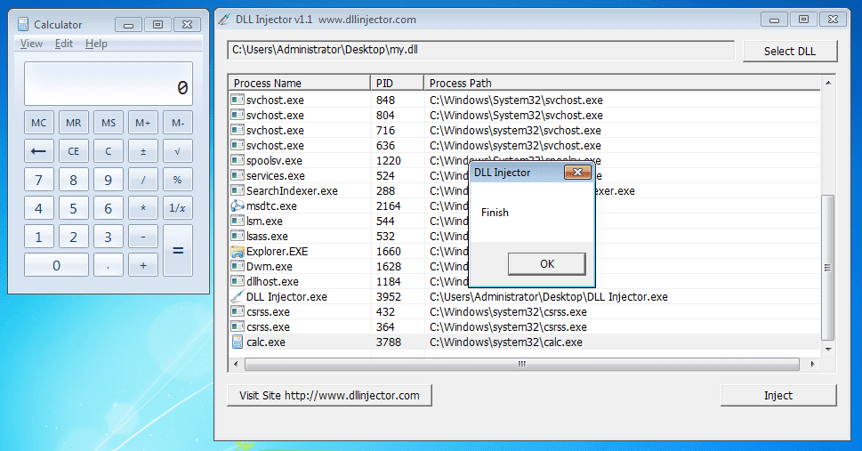Click the Calculator title bar icon

click(x=22, y=24)
